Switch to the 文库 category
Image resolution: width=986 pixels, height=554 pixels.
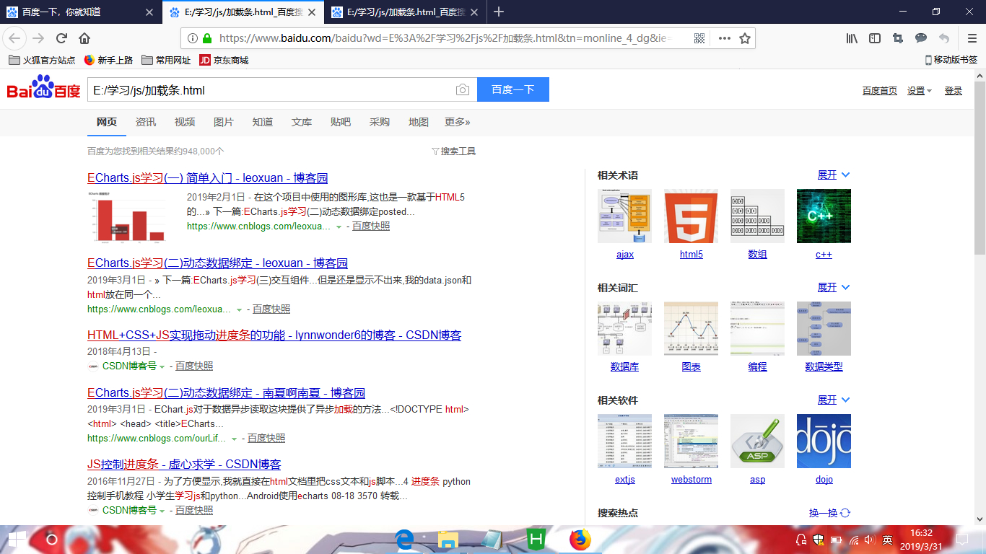[302, 122]
